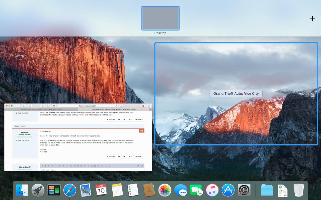Open Calendar showing JAN 10 in Dock
Image resolution: width=321 pixels, height=200 pixels.
click(x=101, y=190)
